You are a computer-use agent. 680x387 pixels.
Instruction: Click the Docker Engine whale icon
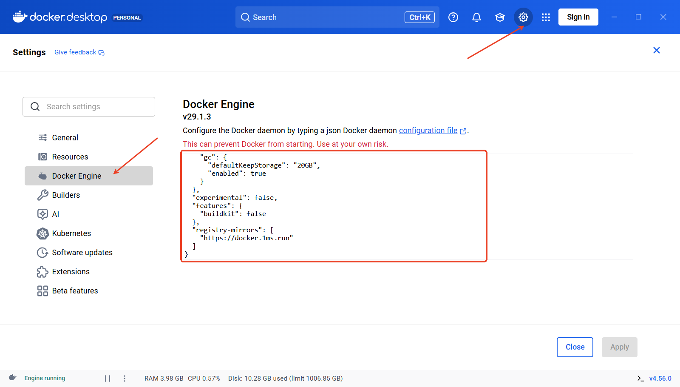42,176
